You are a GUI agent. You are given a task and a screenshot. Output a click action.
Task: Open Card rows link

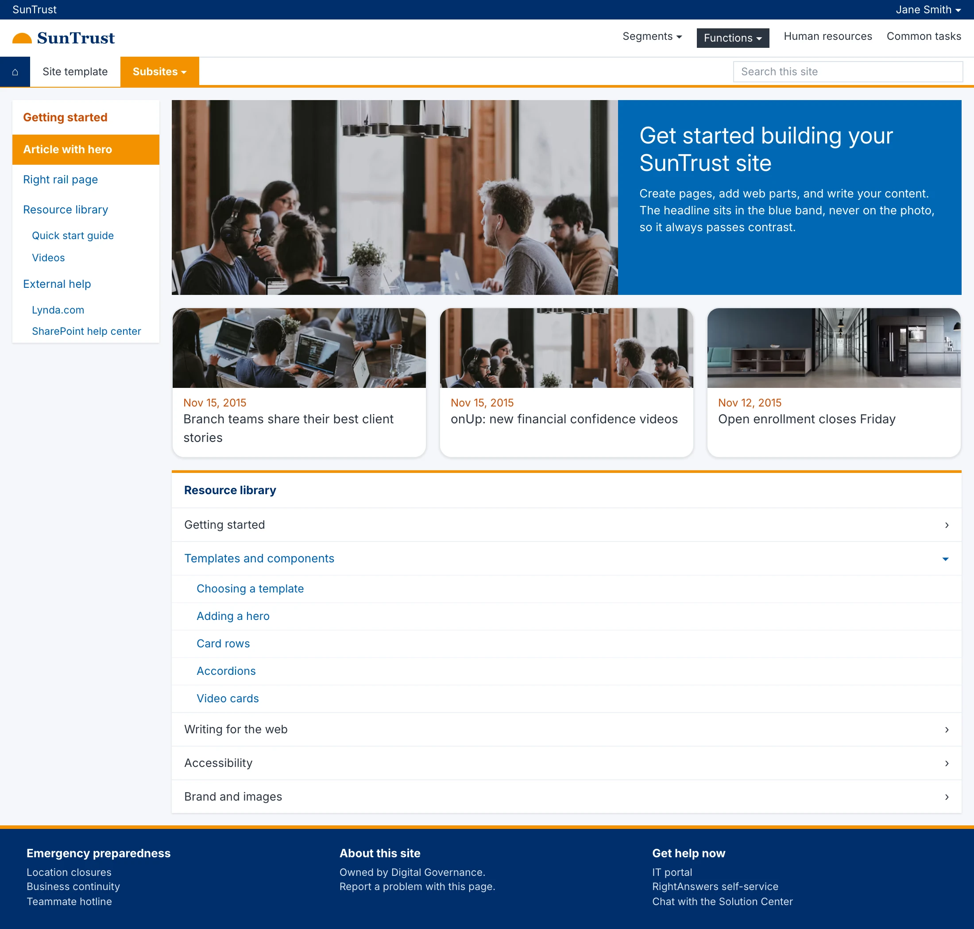223,644
